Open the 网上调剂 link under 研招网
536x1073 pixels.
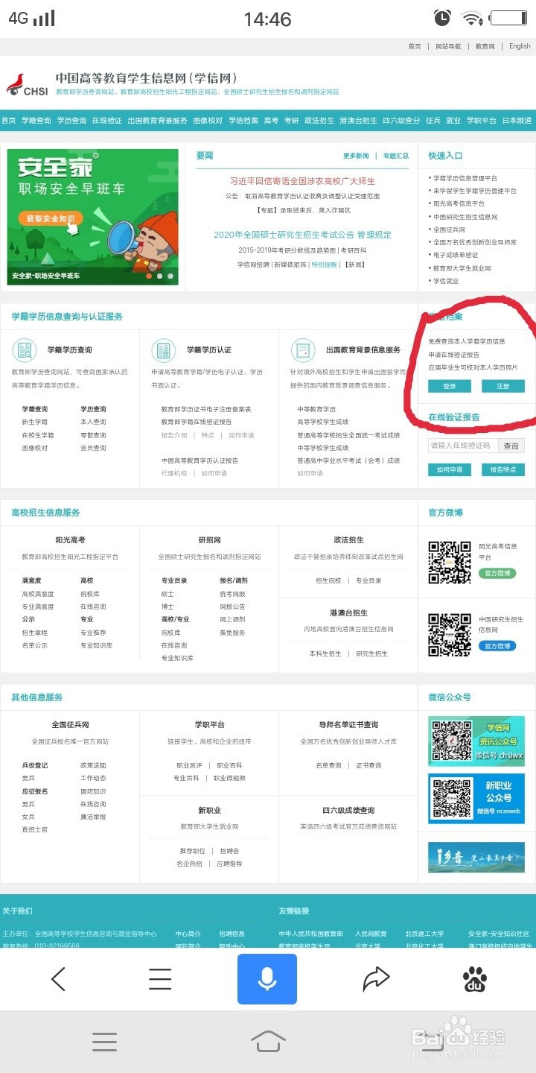pos(232,619)
